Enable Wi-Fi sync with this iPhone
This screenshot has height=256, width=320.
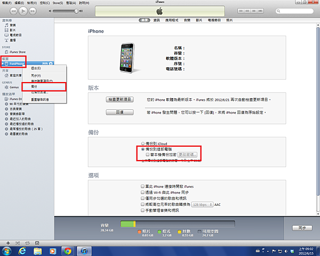(142, 192)
